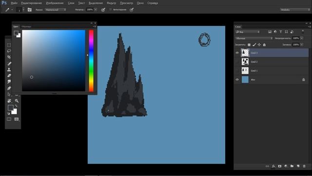Select the Eraser tool
This screenshot has height=176, width=312.
pos(9,76)
